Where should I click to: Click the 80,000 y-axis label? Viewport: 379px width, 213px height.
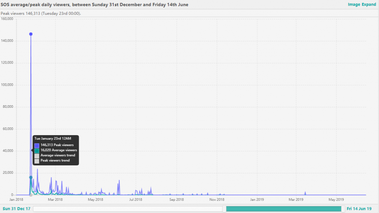(x=8, y=107)
